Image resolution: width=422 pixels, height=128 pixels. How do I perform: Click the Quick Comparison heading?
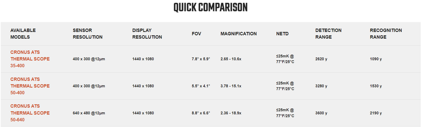point(211,7)
